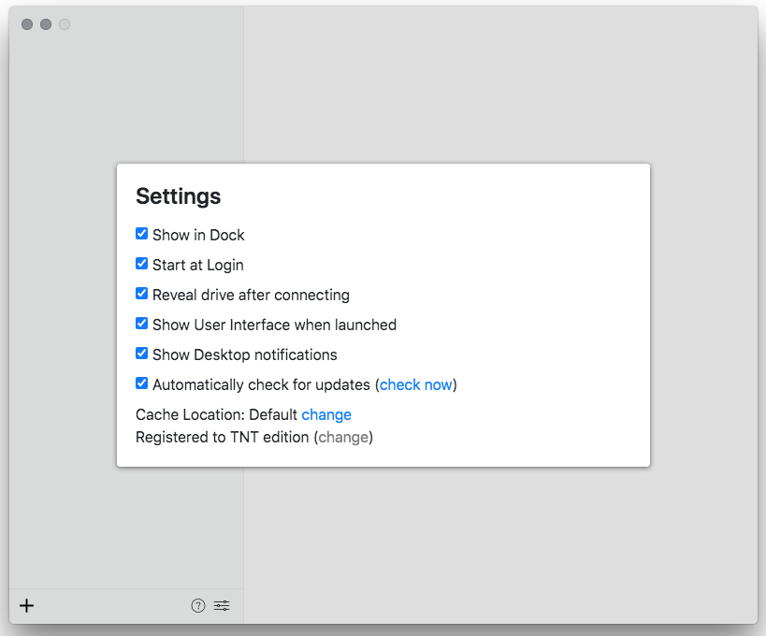The image size is (766, 636).
Task: Uncheck the Show in Dock checkbox
Action: coord(142,234)
